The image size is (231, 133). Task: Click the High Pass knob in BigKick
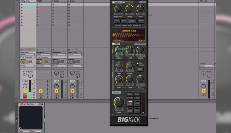click(118, 9)
